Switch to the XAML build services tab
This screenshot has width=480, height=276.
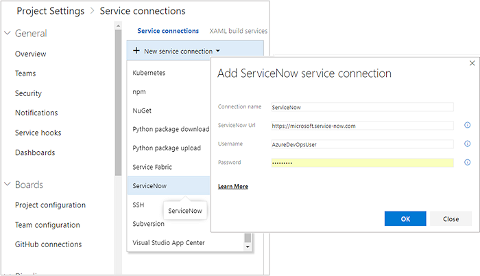pos(239,31)
